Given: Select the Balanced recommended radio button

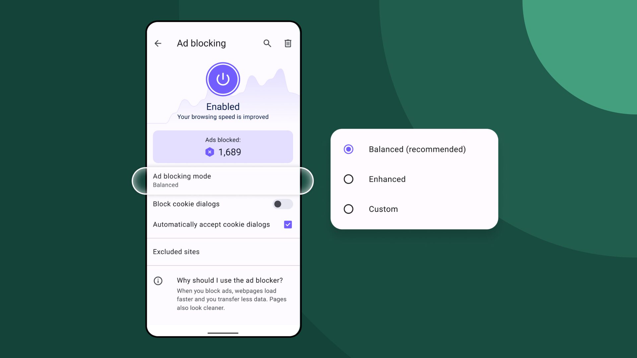Looking at the screenshot, I should click(x=349, y=149).
